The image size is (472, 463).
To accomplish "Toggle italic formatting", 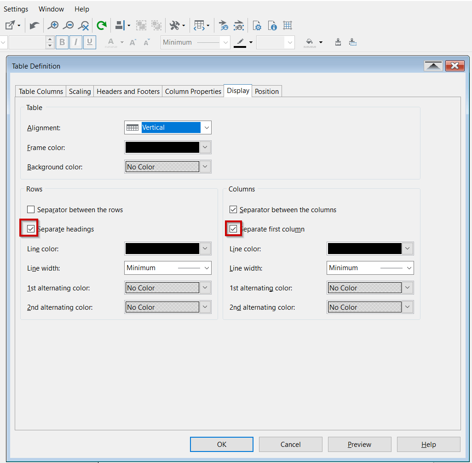I will (x=76, y=42).
